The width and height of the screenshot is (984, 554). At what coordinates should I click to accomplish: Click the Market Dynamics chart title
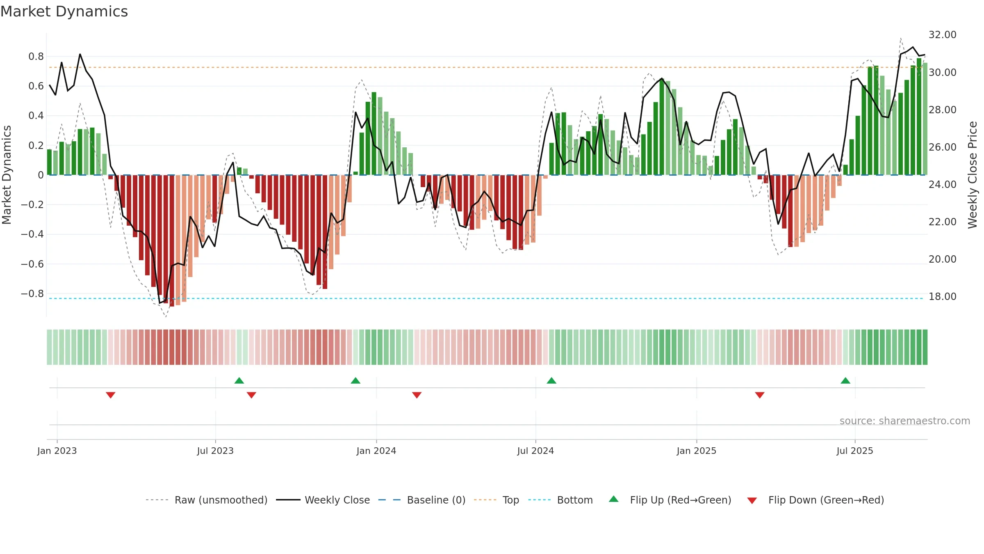pos(64,11)
